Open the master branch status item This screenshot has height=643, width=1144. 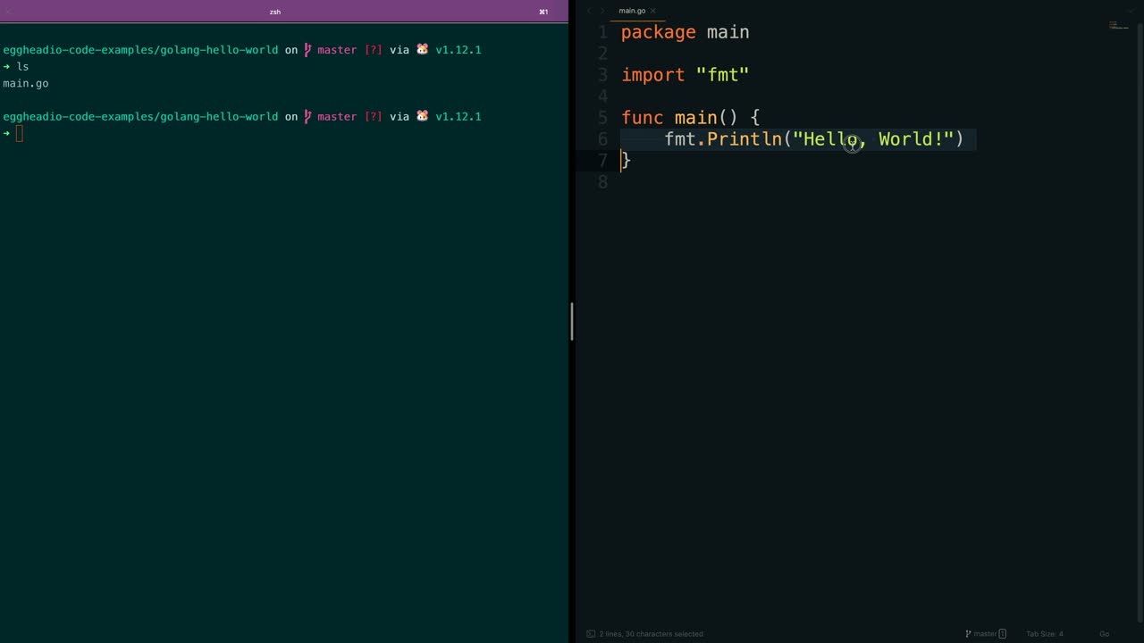(x=985, y=634)
